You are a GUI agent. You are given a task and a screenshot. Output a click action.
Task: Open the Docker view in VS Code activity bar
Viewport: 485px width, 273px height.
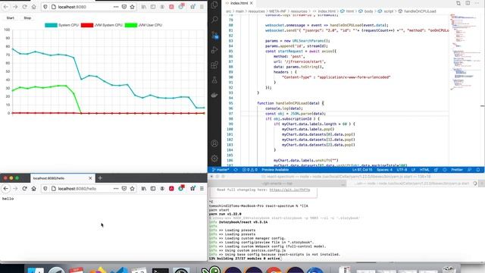coord(214,96)
